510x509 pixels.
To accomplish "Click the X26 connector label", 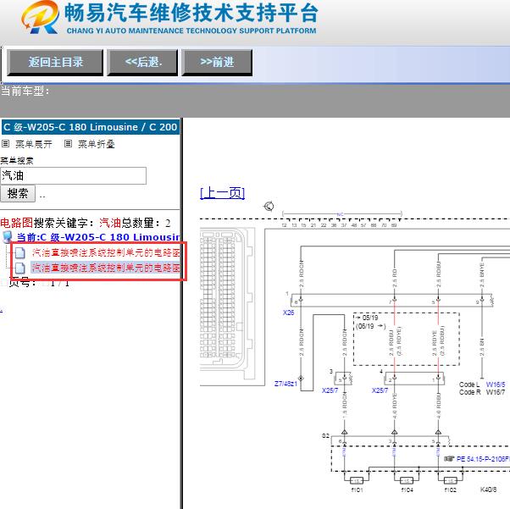I will click(x=289, y=313).
